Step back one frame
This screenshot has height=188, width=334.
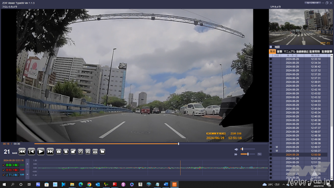(31, 151)
